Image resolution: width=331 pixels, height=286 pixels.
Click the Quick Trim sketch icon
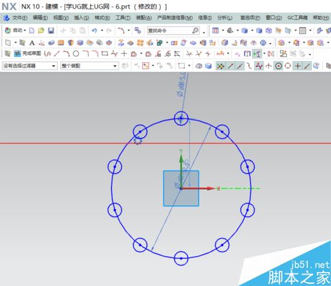tap(189, 54)
